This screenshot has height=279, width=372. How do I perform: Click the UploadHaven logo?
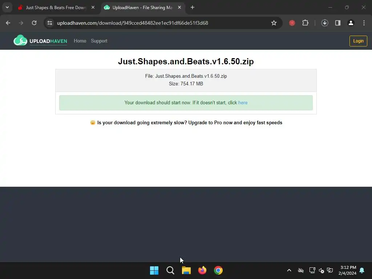click(x=40, y=40)
